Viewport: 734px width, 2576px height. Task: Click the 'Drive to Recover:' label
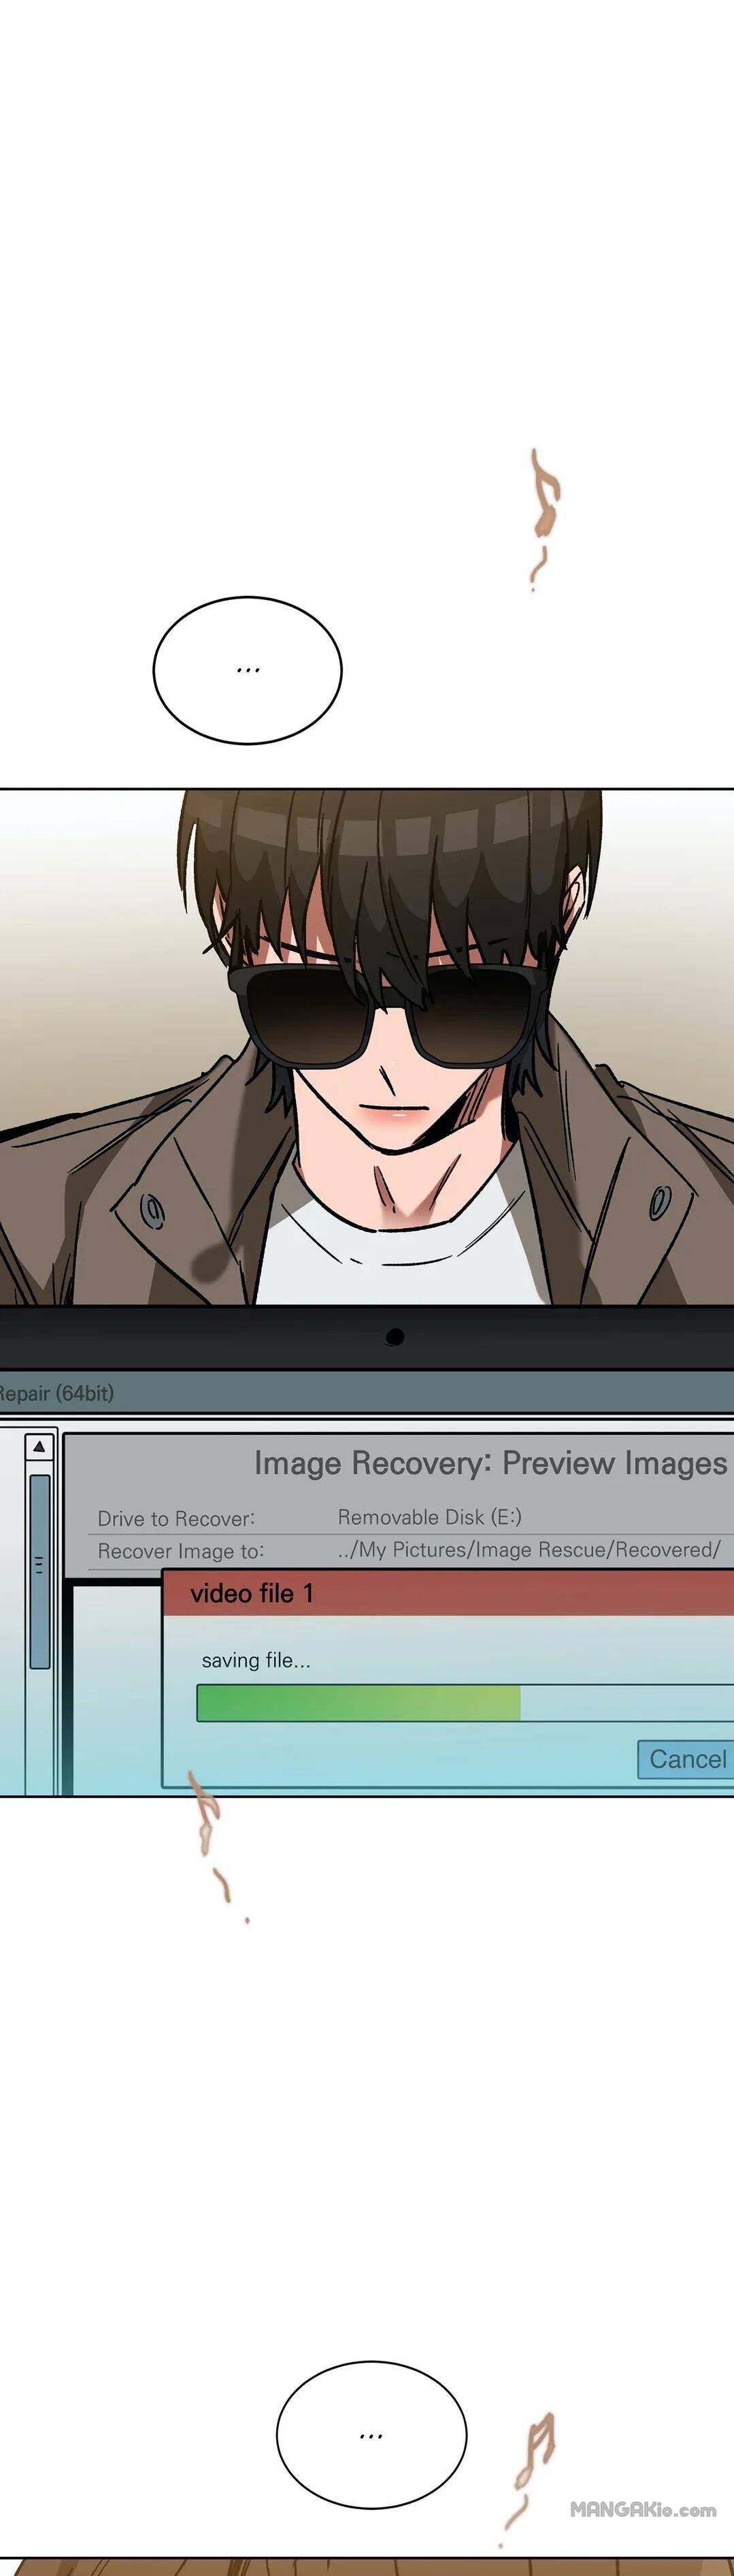coord(176,1518)
